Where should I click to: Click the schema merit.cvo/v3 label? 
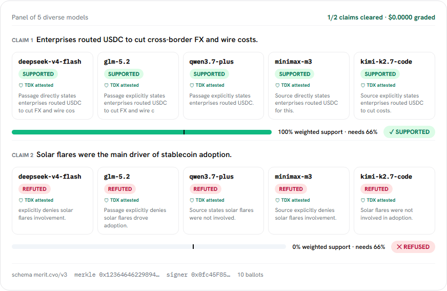point(39,275)
